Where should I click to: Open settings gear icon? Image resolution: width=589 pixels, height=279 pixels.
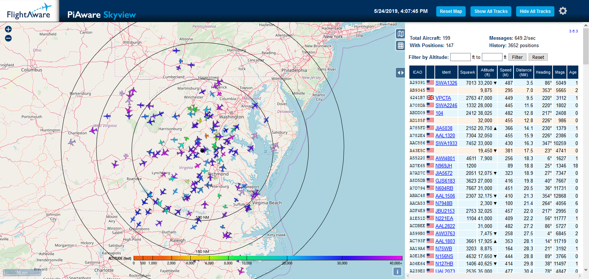[x=563, y=11]
